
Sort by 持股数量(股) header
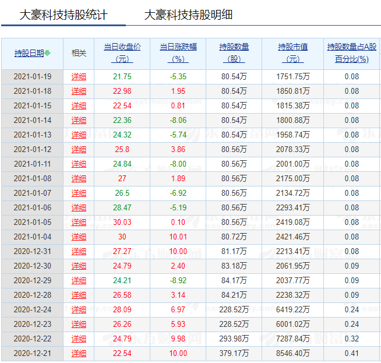click(234, 53)
